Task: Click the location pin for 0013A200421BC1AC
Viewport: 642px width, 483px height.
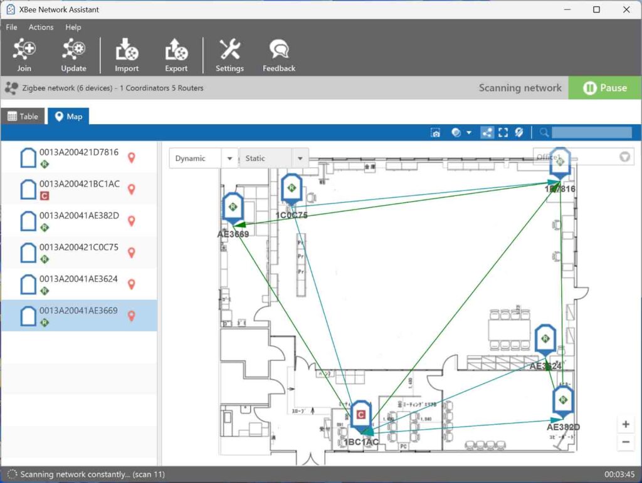Action: click(132, 189)
